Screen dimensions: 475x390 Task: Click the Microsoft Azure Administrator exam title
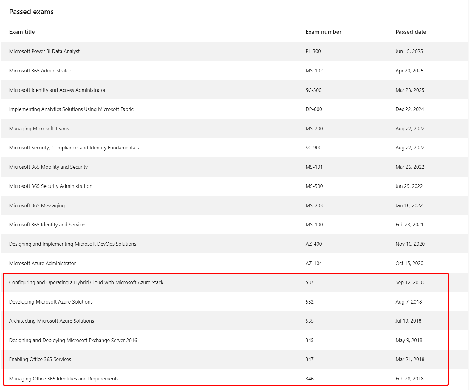42,263
